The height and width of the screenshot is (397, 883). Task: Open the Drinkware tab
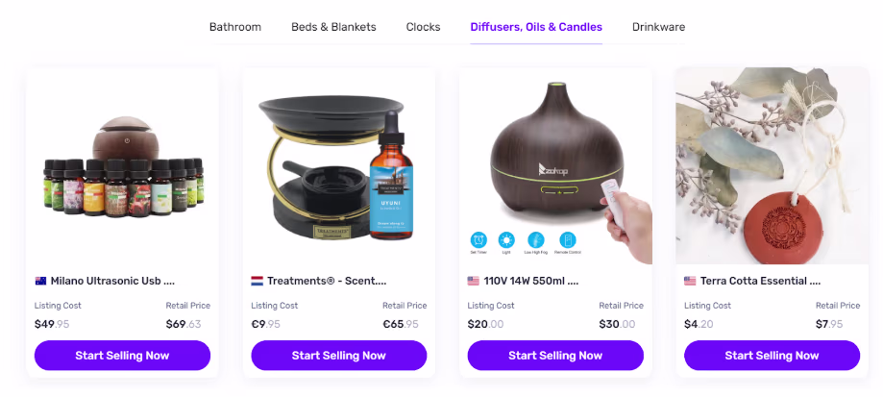point(658,27)
